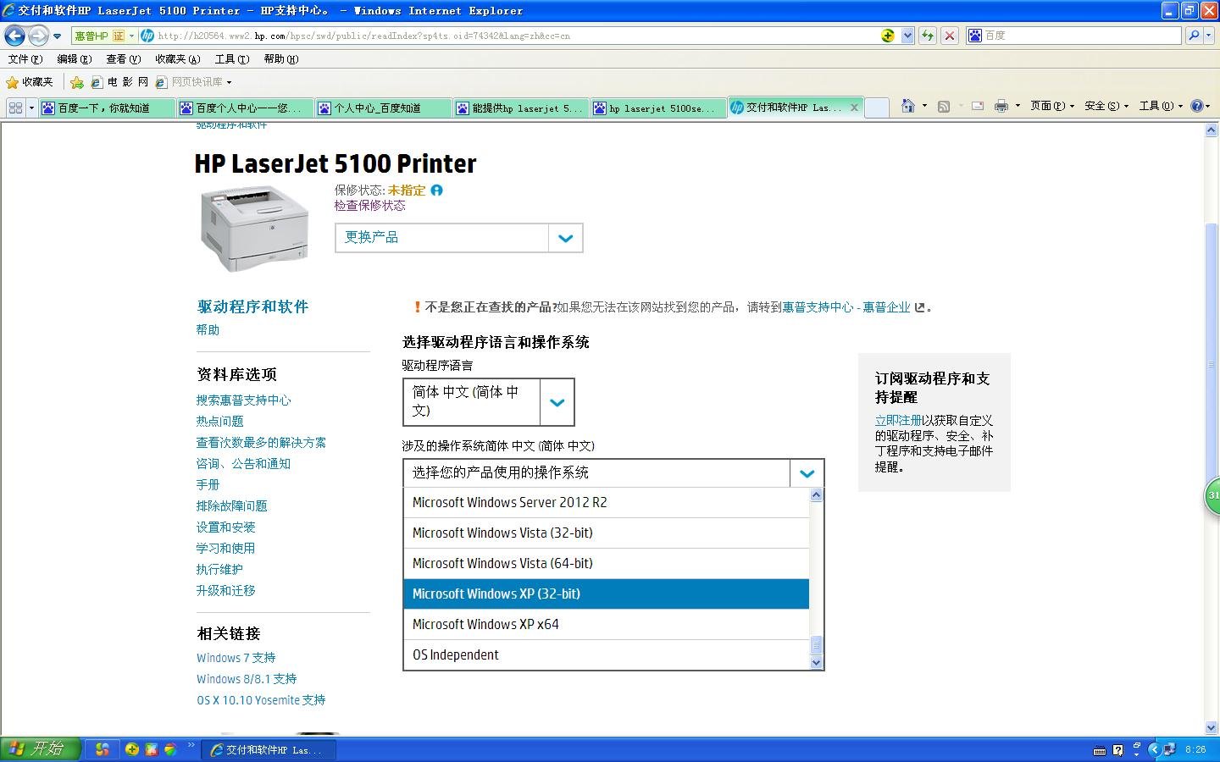Switch to the 能提供hp laserjet 5 tab
The height and width of the screenshot is (762, 1220).
[x=521, y=108]
